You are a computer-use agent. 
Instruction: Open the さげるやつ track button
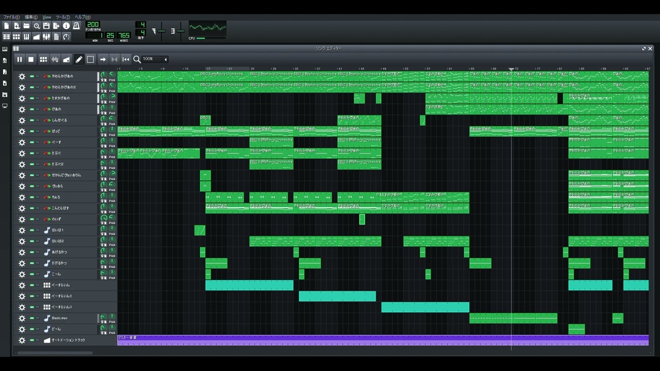tap(70, 263)
